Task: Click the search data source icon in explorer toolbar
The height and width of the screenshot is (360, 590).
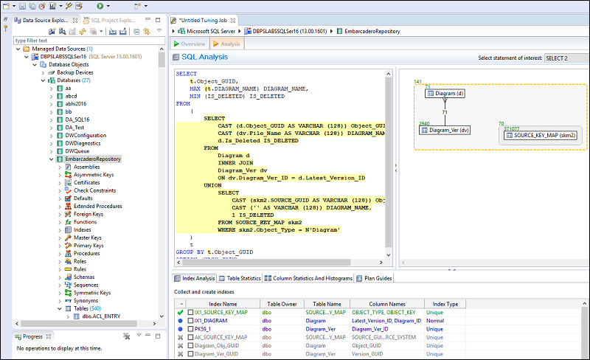Action: tap(63, 31)
